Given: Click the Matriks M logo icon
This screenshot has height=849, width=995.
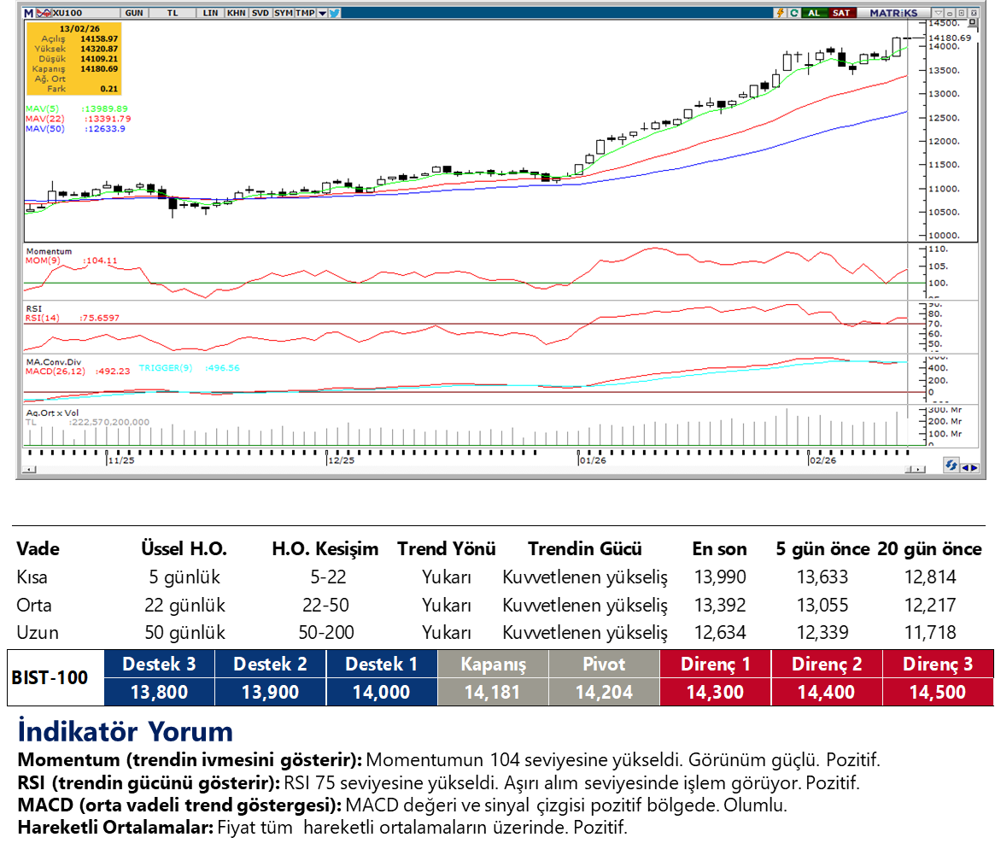Looking at the screenshot, I should pyautogui.click(x=28, y=13).
